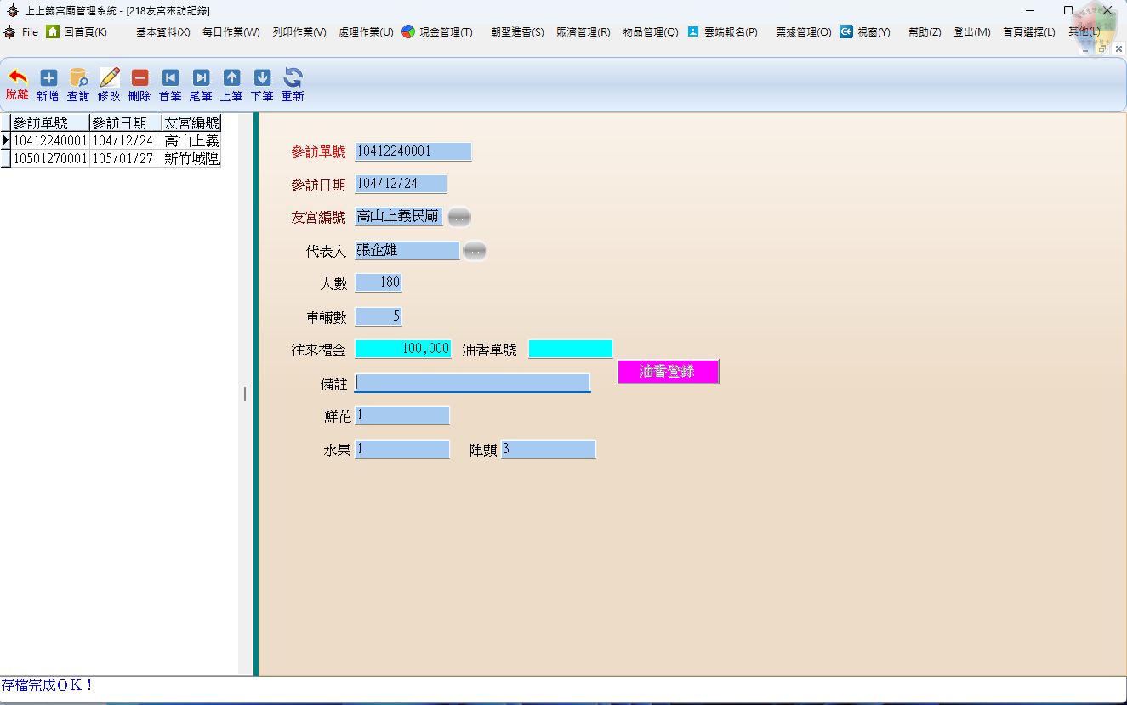Jump to first record with 首筆
Viewport: 1127px width, 705px height.
coord(170,79)
